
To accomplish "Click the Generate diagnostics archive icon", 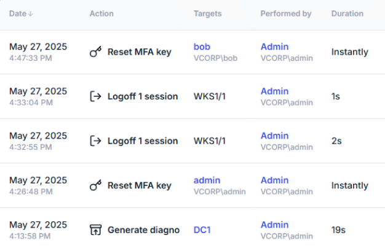I will [95, 230].
